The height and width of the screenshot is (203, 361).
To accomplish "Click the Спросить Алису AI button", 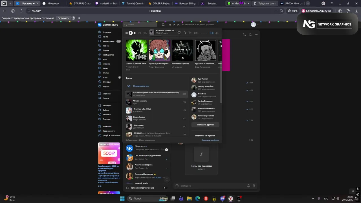I will pyautogui.click(x=316, y=11).
